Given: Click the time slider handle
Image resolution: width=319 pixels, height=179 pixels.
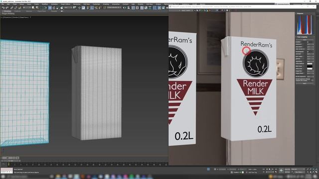Looking at the screenshot, I should pyautogui.click(x=11, y=161).
